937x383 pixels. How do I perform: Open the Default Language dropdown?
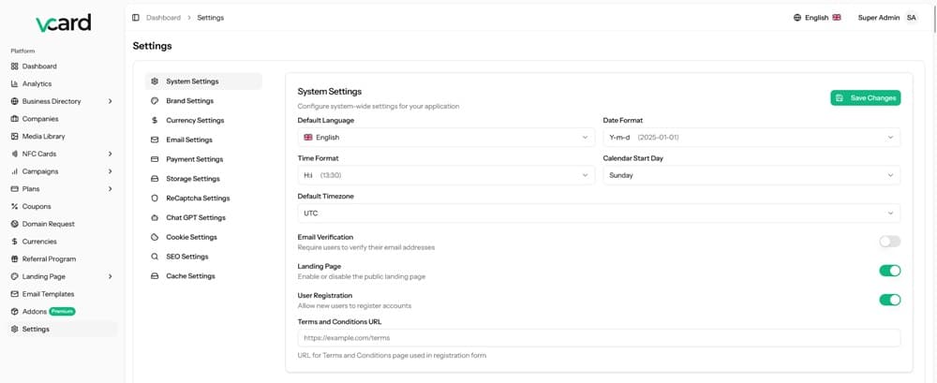pyautogui.click(x=446, y=138)
